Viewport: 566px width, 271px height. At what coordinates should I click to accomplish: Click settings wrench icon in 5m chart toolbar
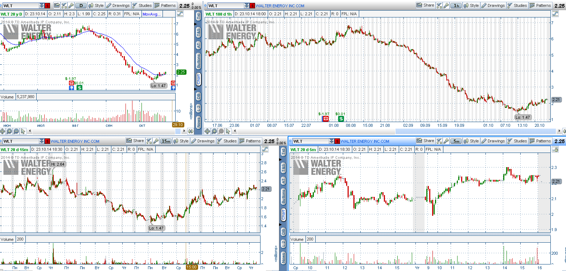446,141
